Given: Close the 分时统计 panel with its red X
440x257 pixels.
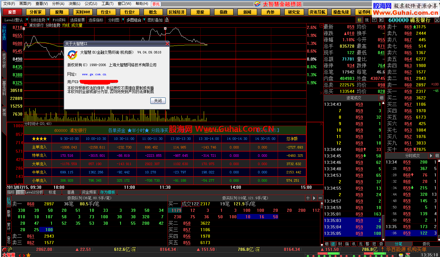Looking at the screenshot, I should (x=321, y=124).
